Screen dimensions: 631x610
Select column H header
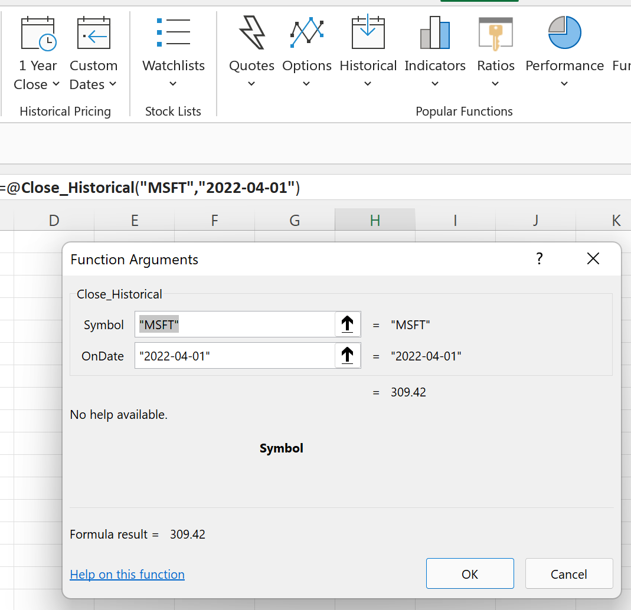pyautogui.click(x=375, y=220)
